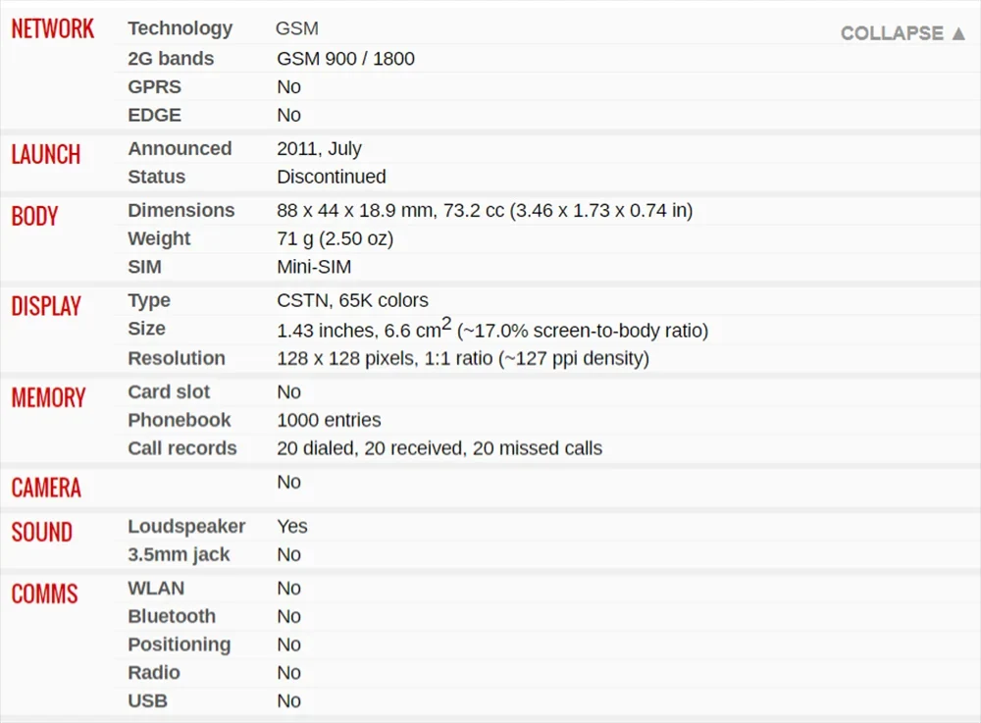The width and height of the screenshot is (981, 723).
Task: Click the display Type label
Action: [149, 301]
